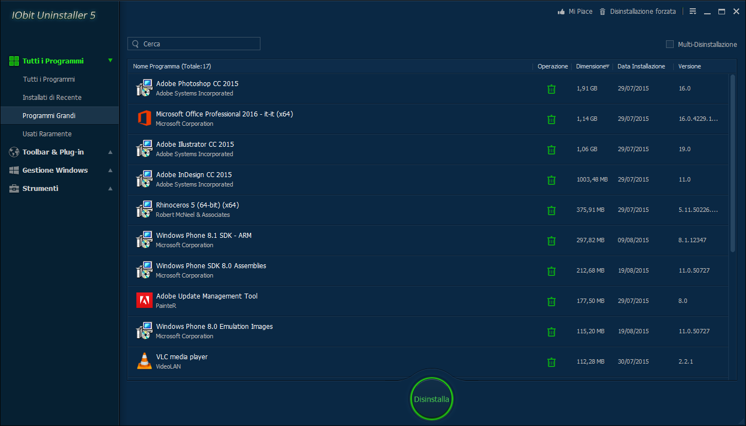Click Disinstallazione forzata link
This screenshot has width=746, height=426.
pos(643,12)
